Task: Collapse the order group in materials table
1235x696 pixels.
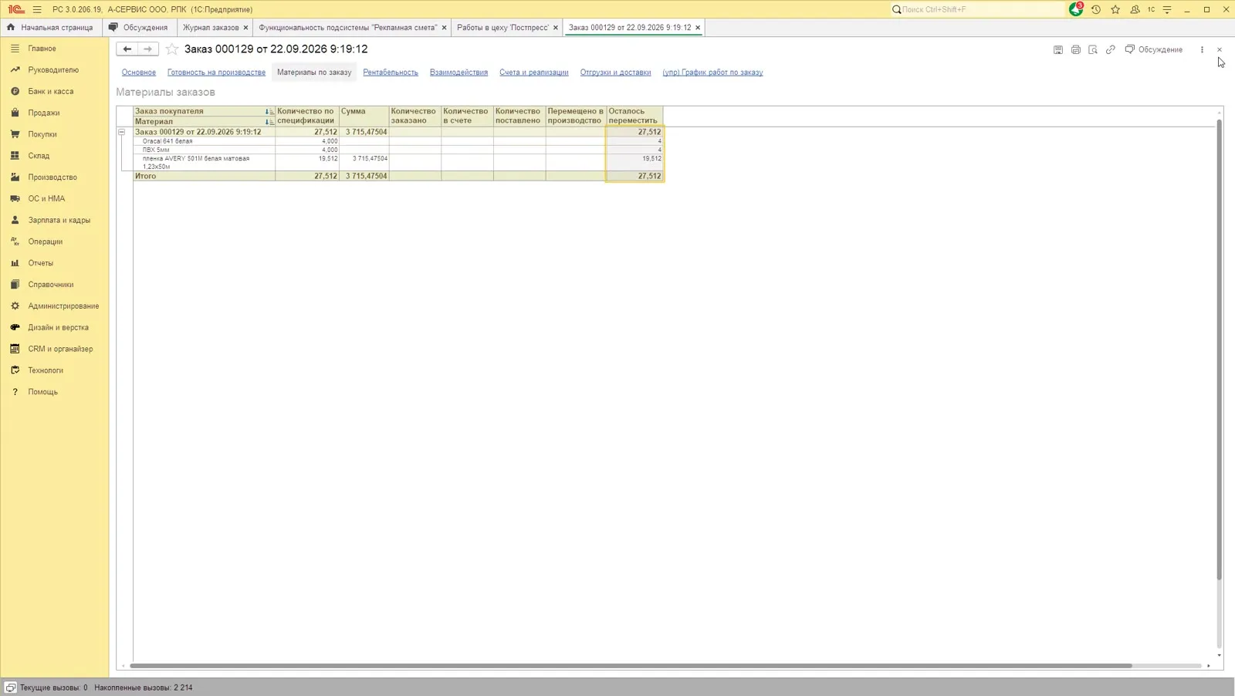Action: click(x=122, y=132)
